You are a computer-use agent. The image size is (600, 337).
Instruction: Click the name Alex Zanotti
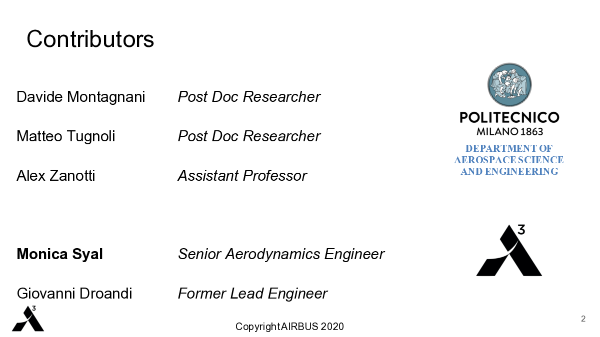(56, 176)
